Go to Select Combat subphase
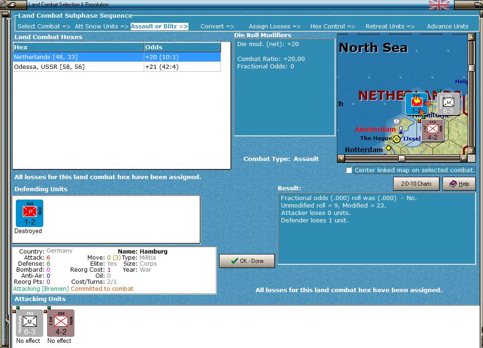Screen dimensions: 483x348 (x=44, y=27)
